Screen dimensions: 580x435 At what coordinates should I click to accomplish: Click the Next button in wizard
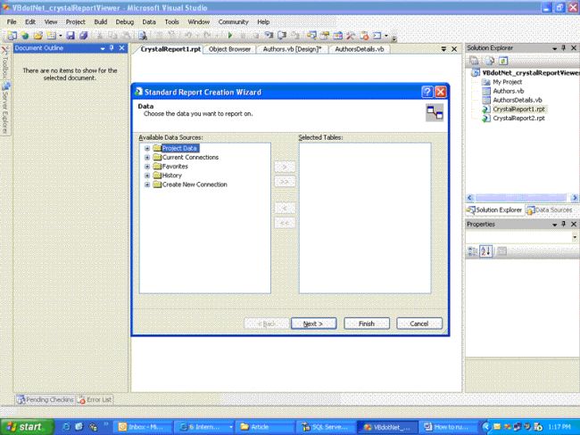tap(313, 324)
